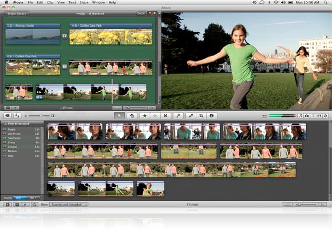Viewport: 332px width, 230px height.
Task: Reject selection with the X button
Action: tap(165, 116)
